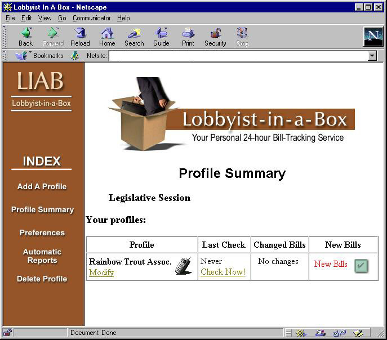The width and height of the screenshot is (387, 340).
Task: Open Mailbox from component bar icon
Action: point(321,333)
